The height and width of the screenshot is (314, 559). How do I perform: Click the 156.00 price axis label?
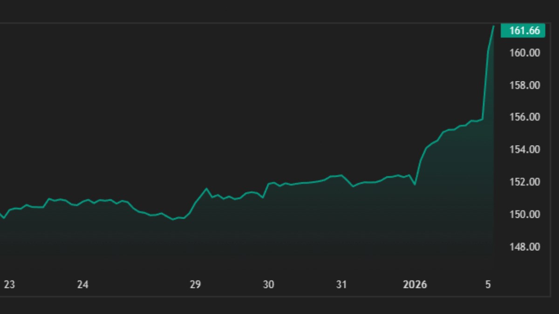pyautogui.click(x=525, y=117)
